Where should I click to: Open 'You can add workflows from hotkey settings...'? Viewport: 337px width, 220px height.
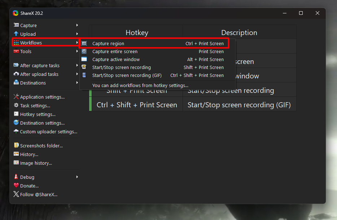(x=158, y=86)
